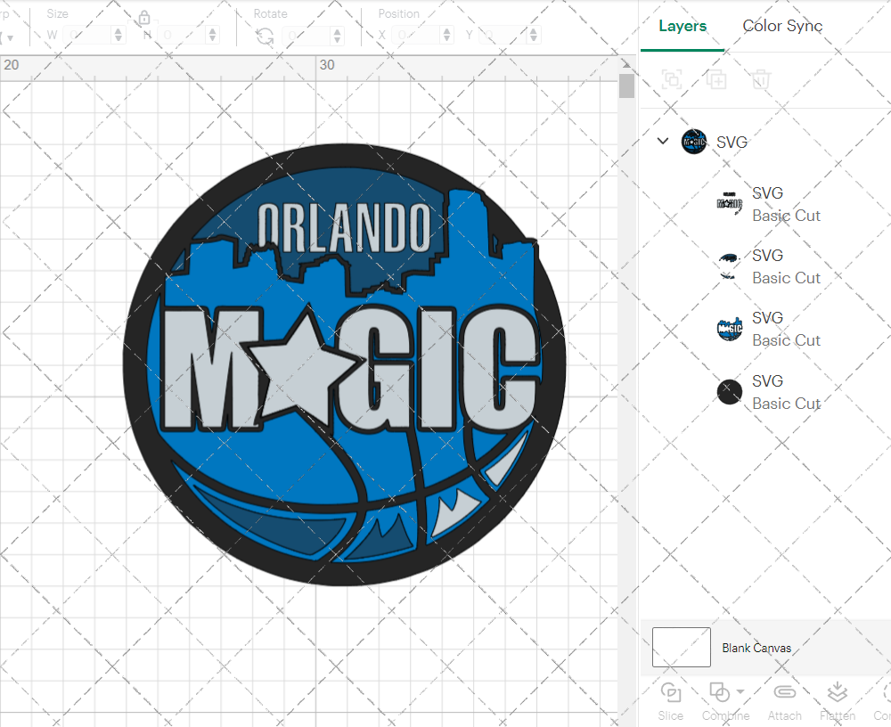Click the Rotate stepper arrows
The image size is (891, 727).
coord(338,36)
